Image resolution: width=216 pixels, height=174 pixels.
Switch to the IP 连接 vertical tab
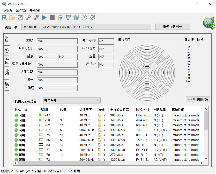point(7,73)
